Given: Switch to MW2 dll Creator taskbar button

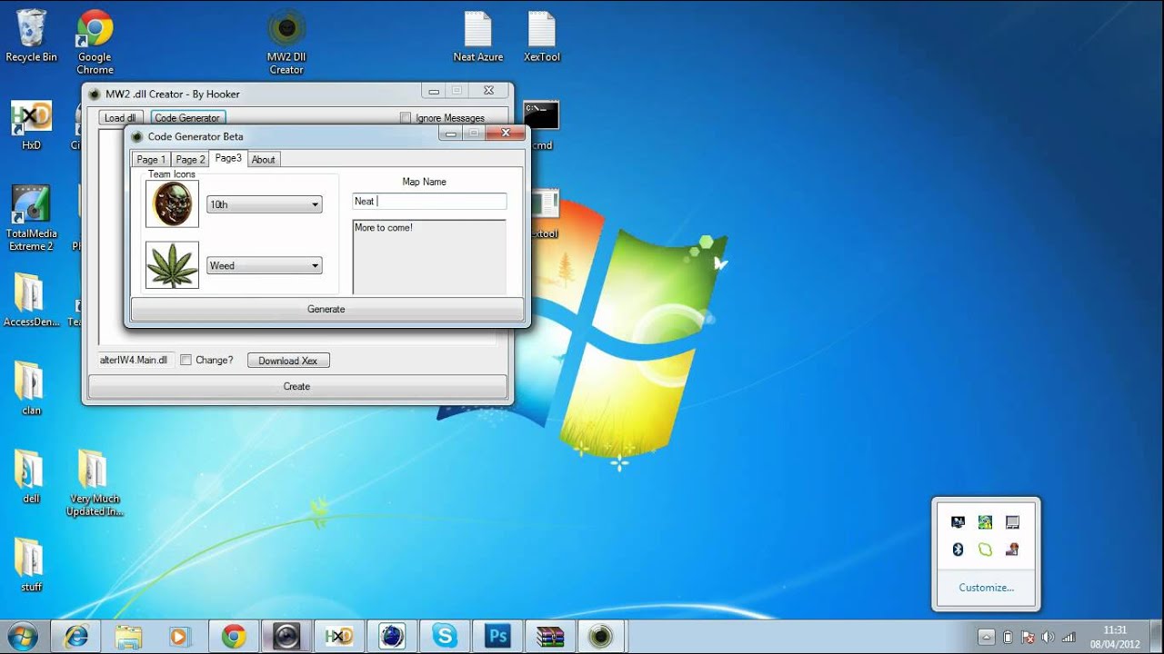Looking at the screenshot, I should pos(601,636).
